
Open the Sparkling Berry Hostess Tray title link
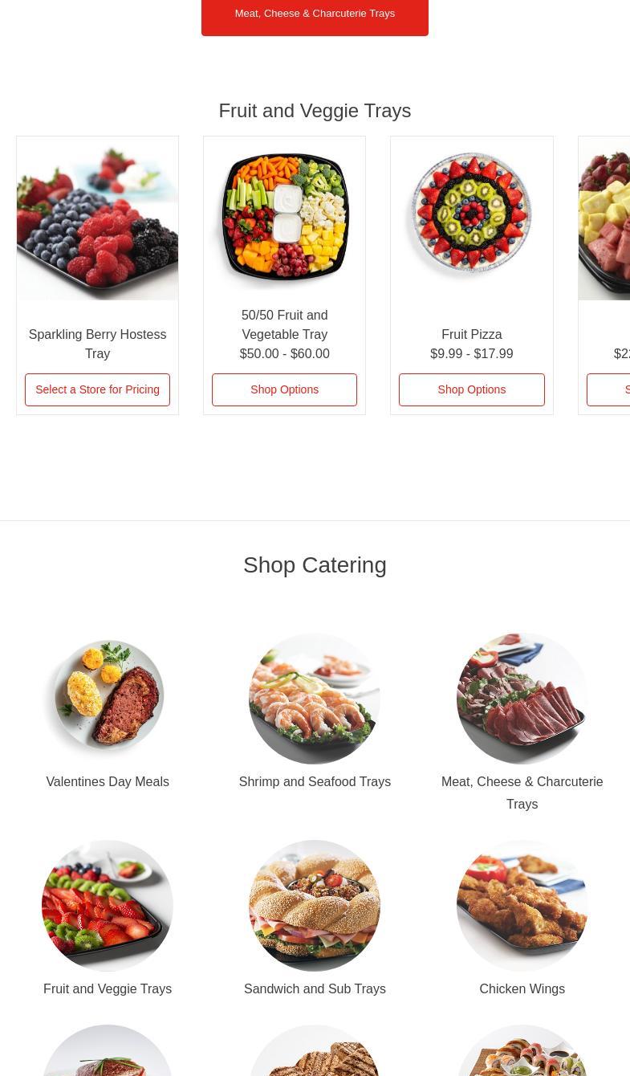point(97,344)
